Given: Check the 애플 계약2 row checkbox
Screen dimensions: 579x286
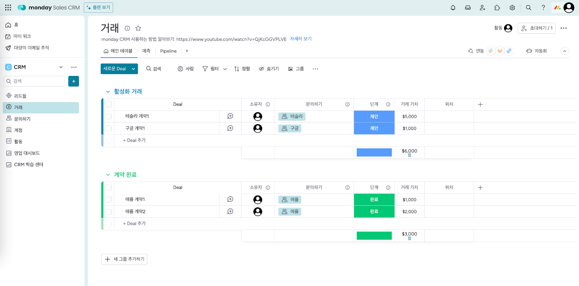Looking at the screenshot, I should (x=109, y=212).
